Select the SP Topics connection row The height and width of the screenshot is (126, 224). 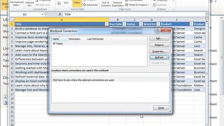click(x=99, y=43)
